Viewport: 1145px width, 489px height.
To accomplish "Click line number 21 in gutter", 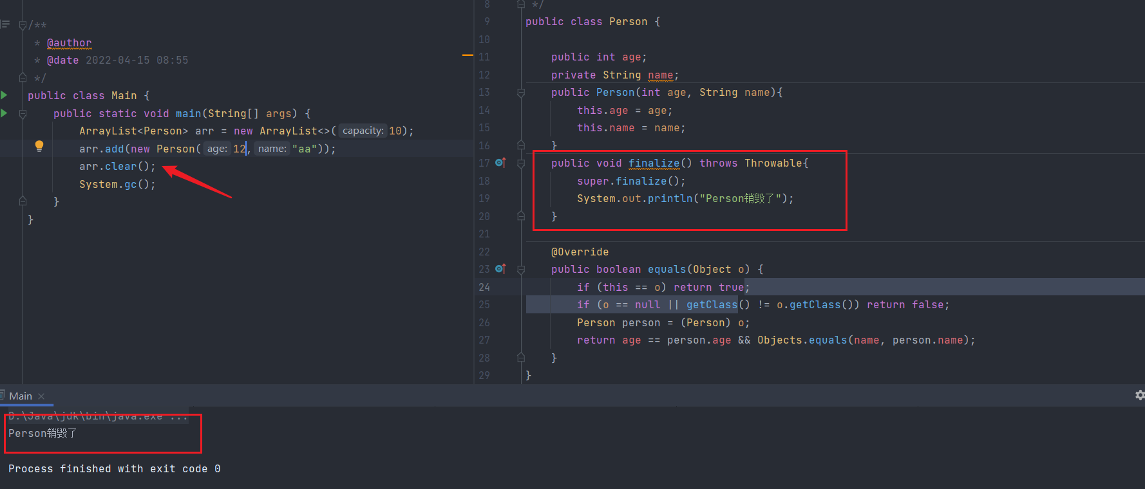I will coord(484,234).
